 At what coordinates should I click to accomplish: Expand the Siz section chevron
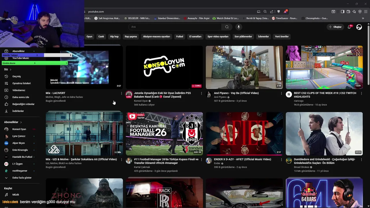pos(11,70)
